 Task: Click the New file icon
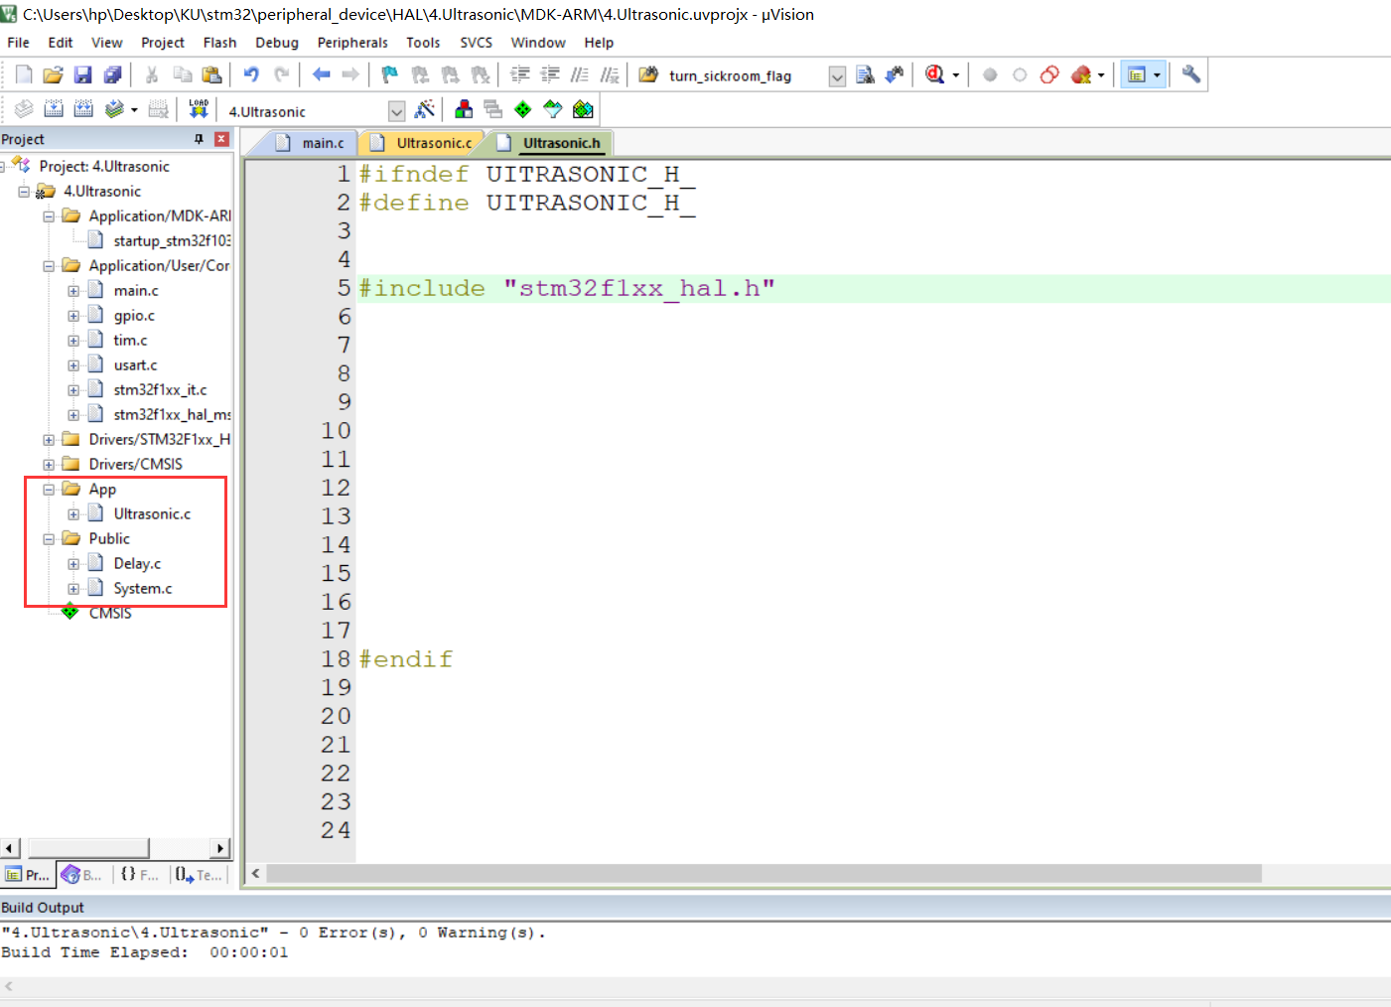(24, 74)
